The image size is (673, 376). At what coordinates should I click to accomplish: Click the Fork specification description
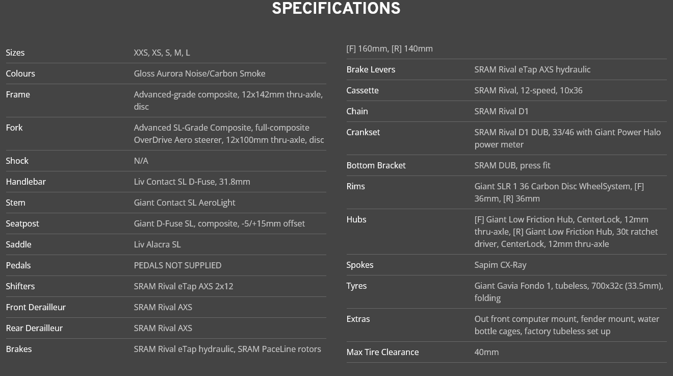(x=229, y=134)
